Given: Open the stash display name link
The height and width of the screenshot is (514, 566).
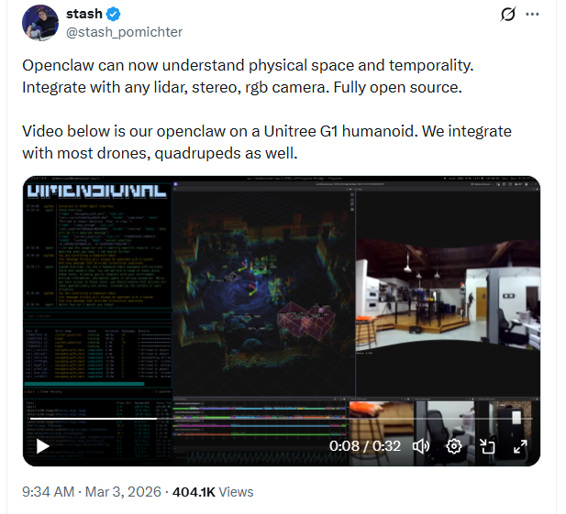Looking at the screenshot, I should pyautogui.click(x=83, y=15).
